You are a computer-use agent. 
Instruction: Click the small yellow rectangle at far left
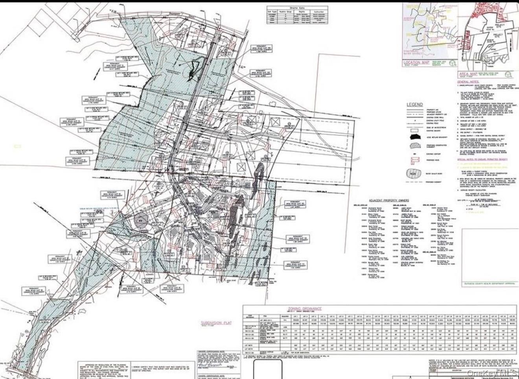tap(17, 146)
